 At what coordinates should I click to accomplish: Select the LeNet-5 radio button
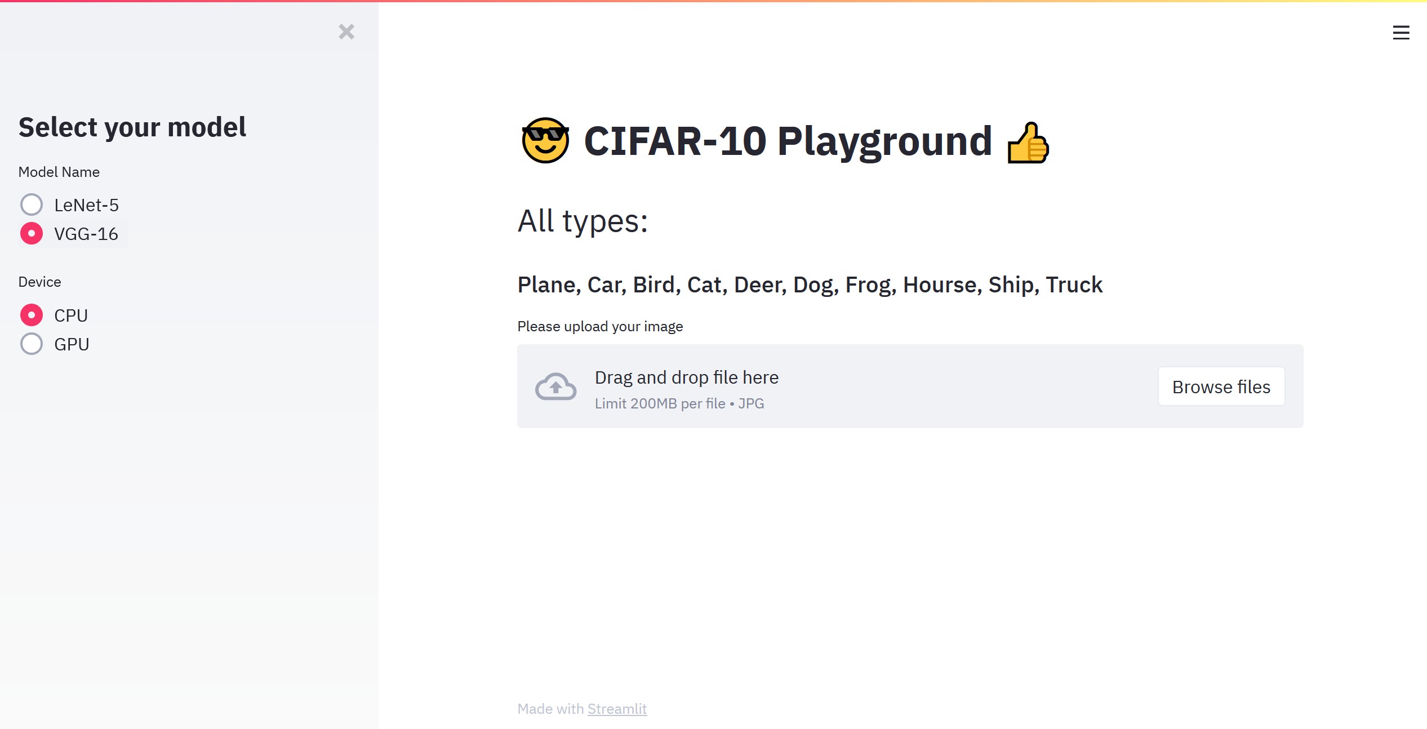(32, 205)
